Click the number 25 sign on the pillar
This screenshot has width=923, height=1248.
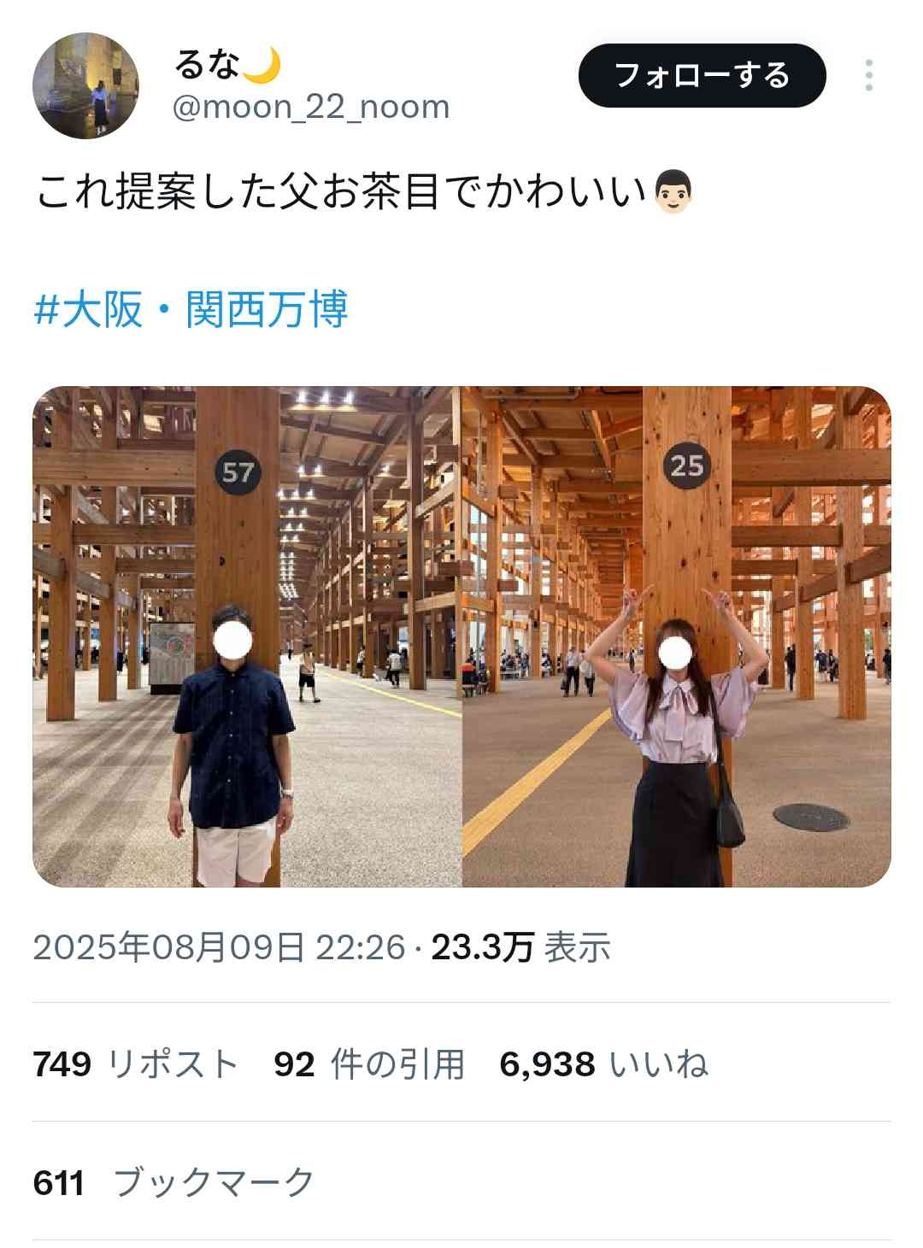pos(686,466)
